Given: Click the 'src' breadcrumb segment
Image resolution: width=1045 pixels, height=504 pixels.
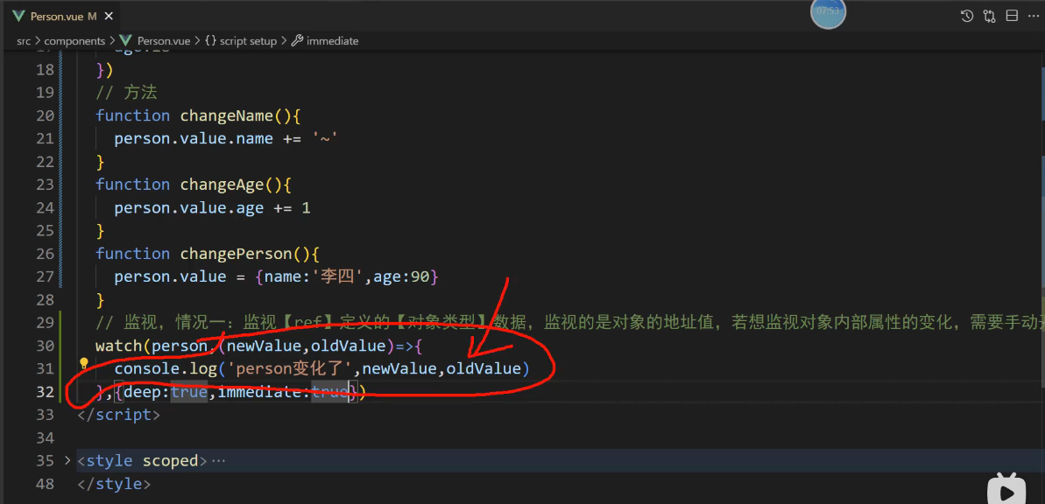Looking at the screenshot, I should (24, 40).
